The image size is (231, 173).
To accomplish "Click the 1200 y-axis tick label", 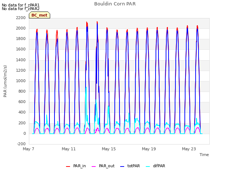I will [21, 70].
